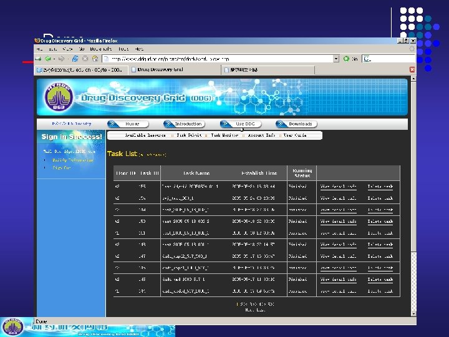Screen dimensions: 449x337
Task: Click the Done status bar text
Action: coord(41,321)
